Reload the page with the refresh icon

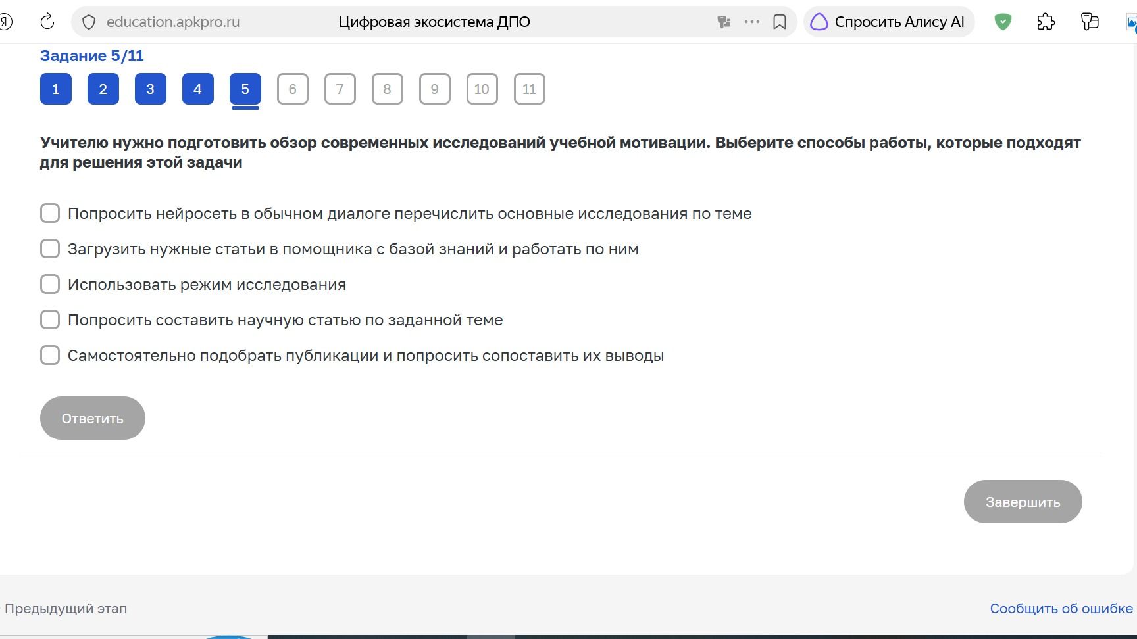pyautogui.click(x=47, y=22)
